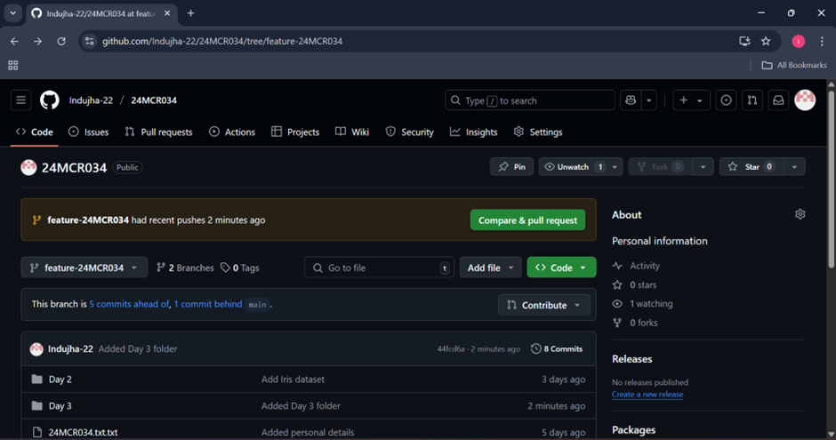Open the browser apps grid icon
This screenshot has height=440, width=836.
[x=12, y=65]
